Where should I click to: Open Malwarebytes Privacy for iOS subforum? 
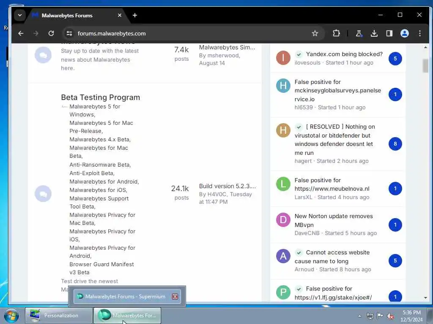(102, 235)
